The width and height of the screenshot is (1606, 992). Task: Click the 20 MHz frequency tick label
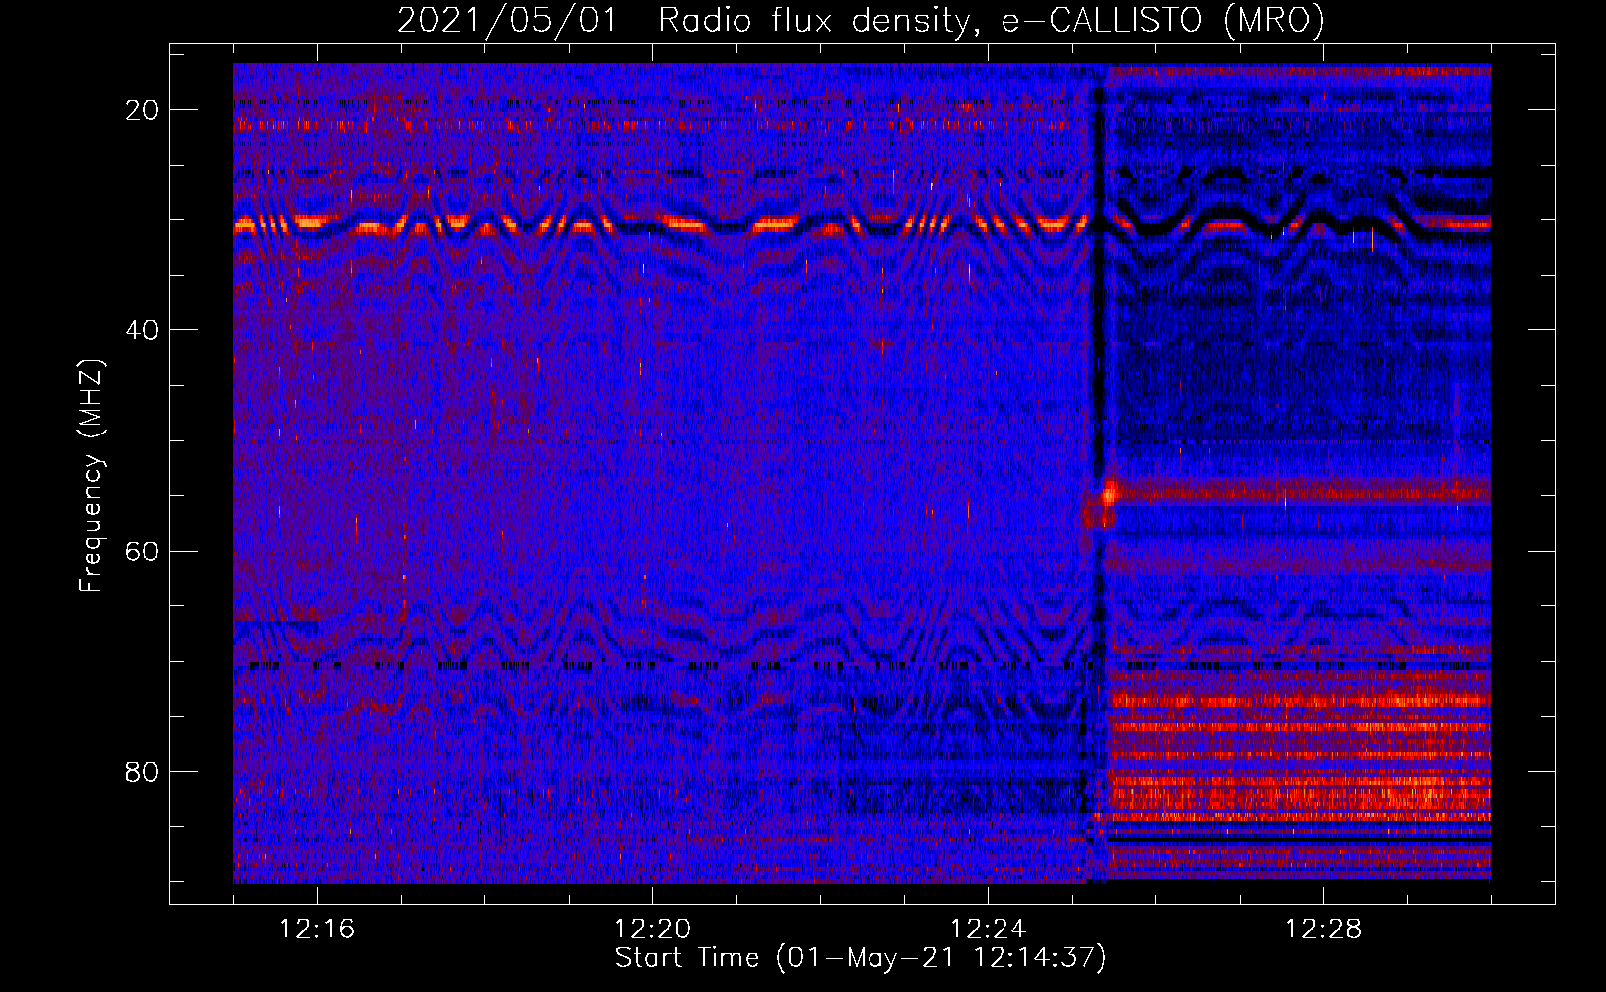click(x=142, y=110)
